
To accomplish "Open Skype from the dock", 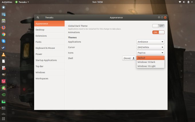I will (x=3, y=41).
